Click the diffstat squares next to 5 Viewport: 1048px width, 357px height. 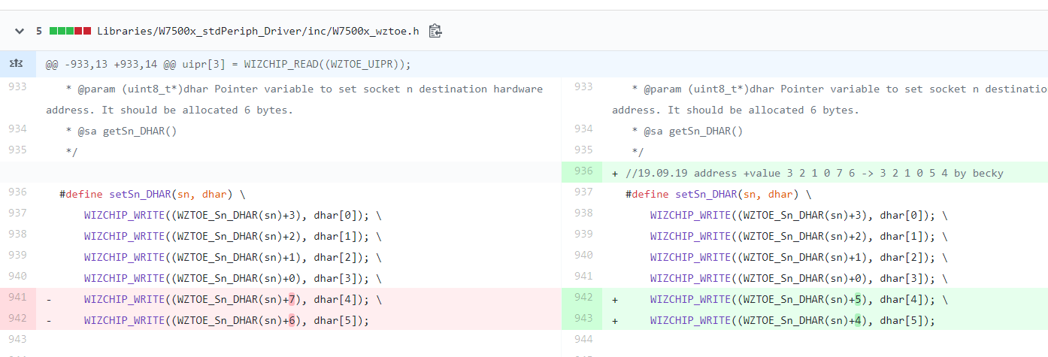pos(71,32)
